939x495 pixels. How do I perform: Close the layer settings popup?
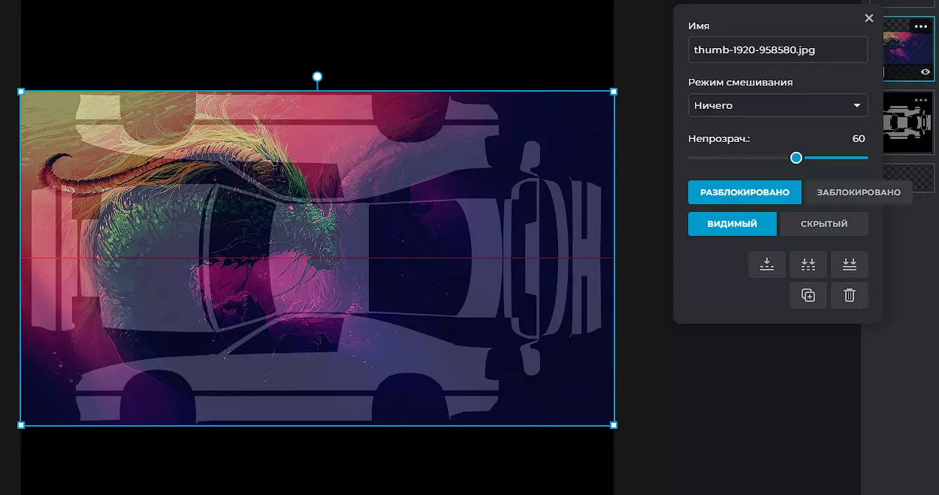pos(869,18)
